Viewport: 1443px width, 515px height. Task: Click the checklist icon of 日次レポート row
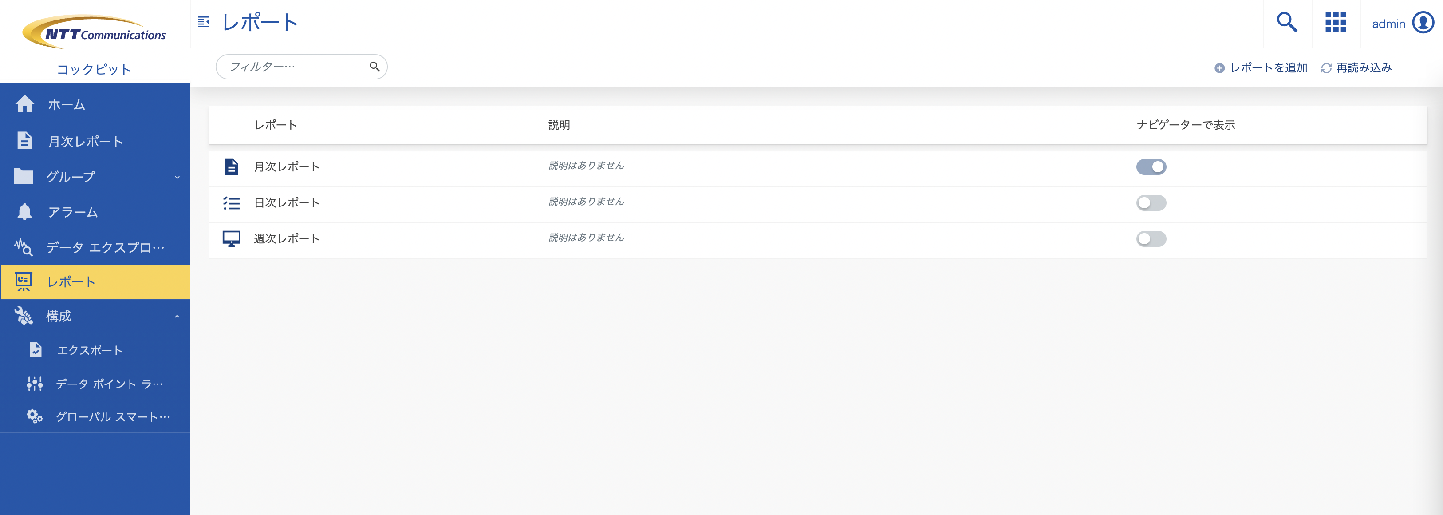coord(231,203)
